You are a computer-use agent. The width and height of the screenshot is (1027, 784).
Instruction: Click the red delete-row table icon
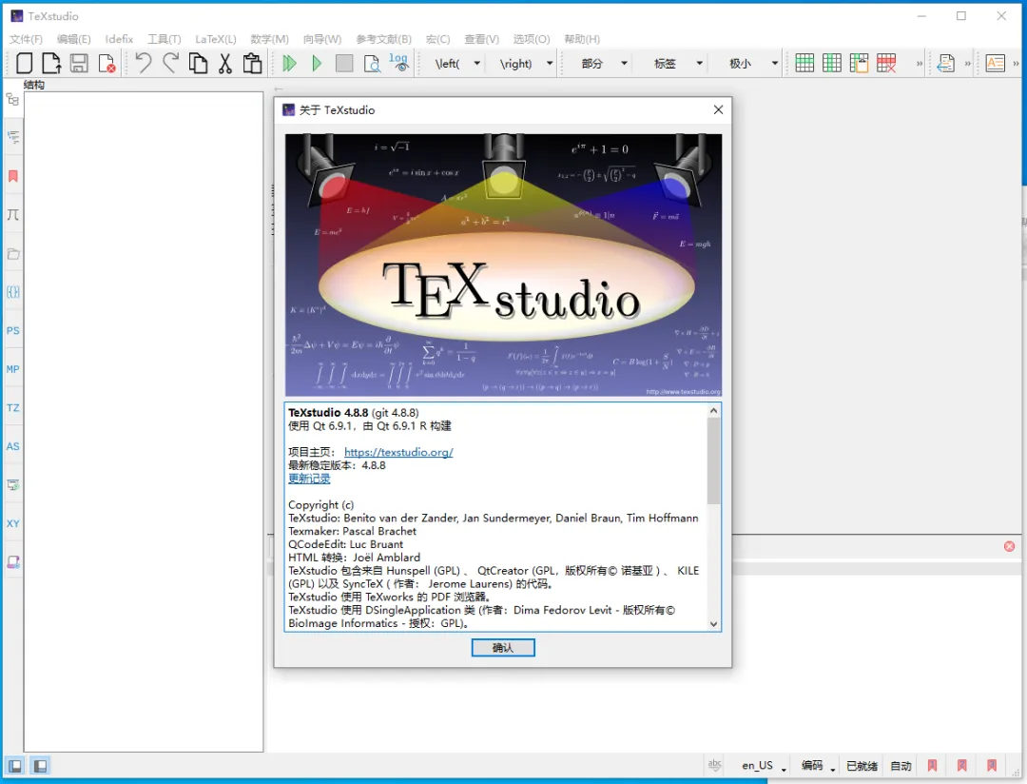(x=886, y=63)
